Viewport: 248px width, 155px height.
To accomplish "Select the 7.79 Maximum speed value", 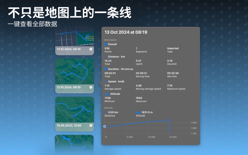I will pyautogui.click(x=170, y=86).
